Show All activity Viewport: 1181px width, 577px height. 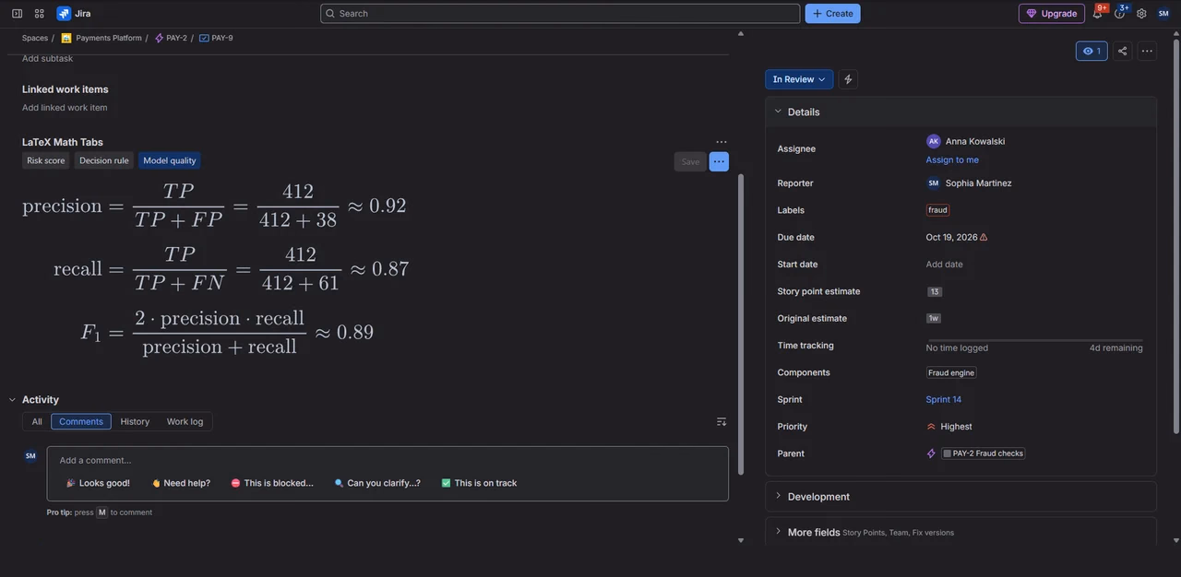(37, 421)
